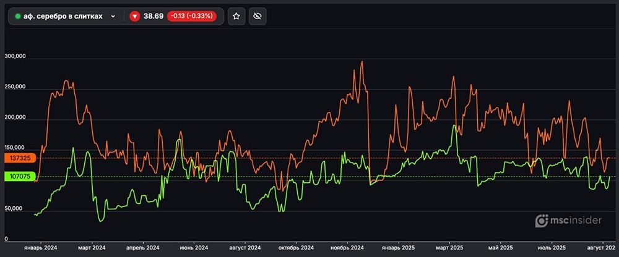Viewport: 619px width, 257px height.
Task: Click the 38.69 current price value
Action: 154,16
